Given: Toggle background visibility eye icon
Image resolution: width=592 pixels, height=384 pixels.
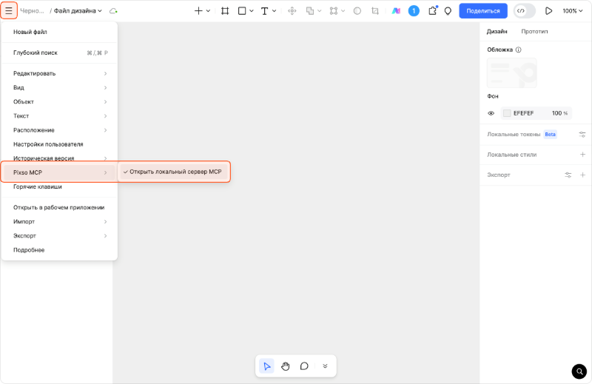Looking at the screenshot, I should (491, 113).
